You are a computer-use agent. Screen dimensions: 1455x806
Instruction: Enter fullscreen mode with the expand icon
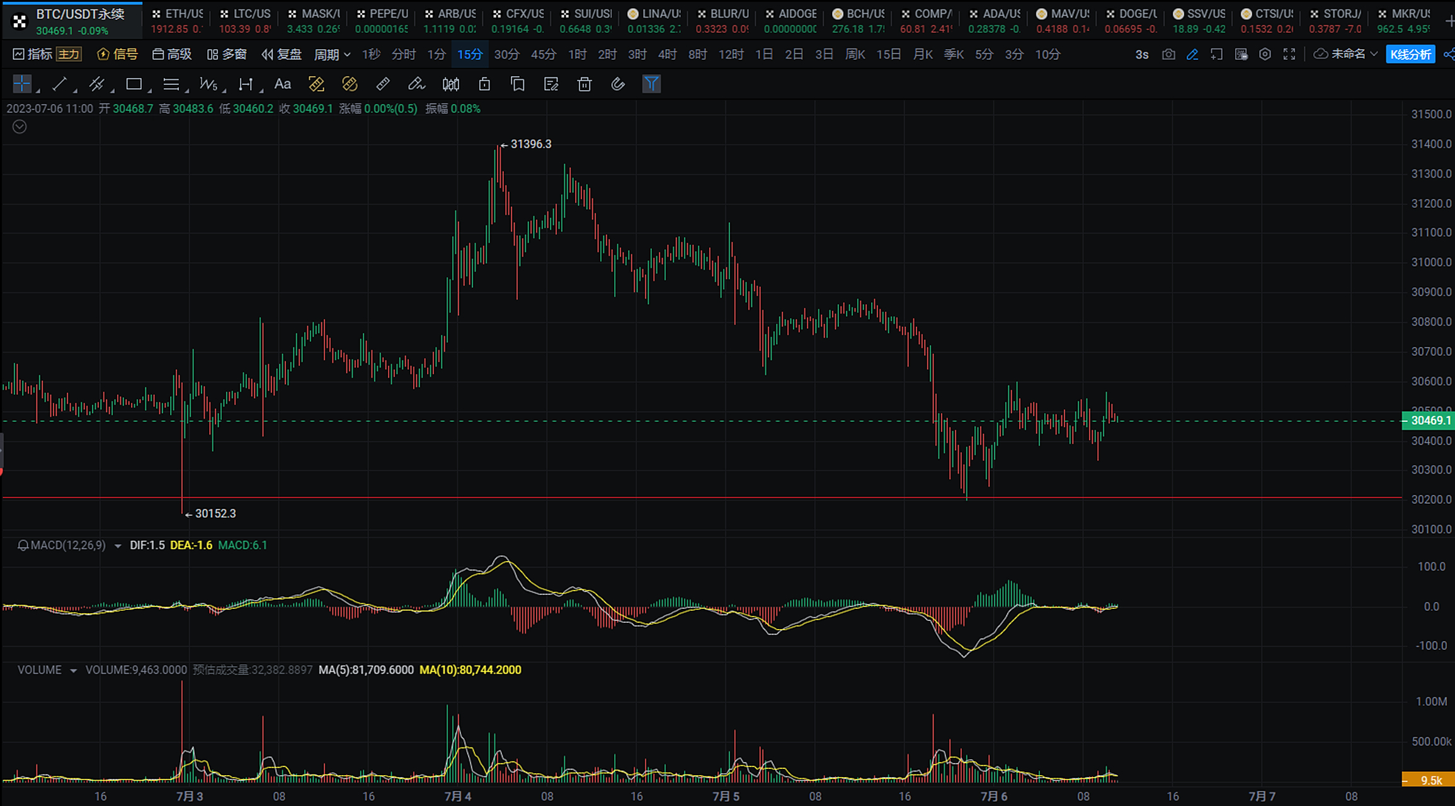[1289, 54]
